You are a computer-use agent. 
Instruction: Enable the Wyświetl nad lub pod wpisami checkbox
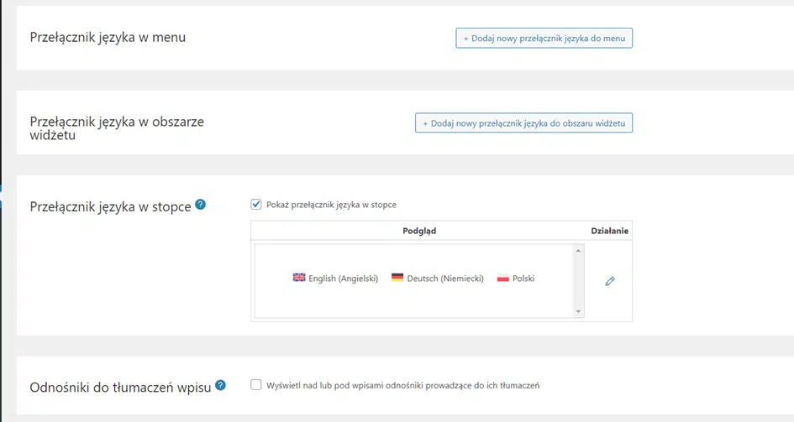tap(256, 385)
